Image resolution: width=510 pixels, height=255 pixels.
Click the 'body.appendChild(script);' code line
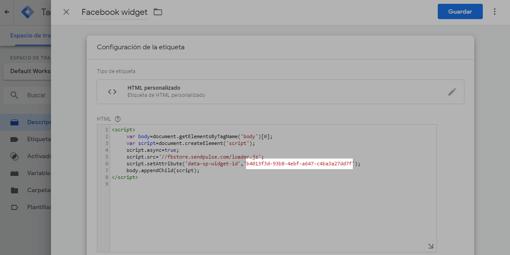(x=163, y=170)
